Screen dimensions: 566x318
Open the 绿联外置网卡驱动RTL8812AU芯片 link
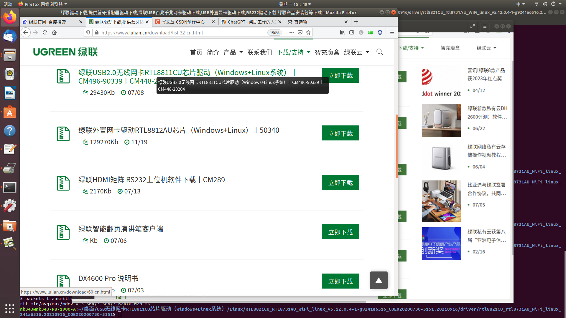(x=179, y=130)
